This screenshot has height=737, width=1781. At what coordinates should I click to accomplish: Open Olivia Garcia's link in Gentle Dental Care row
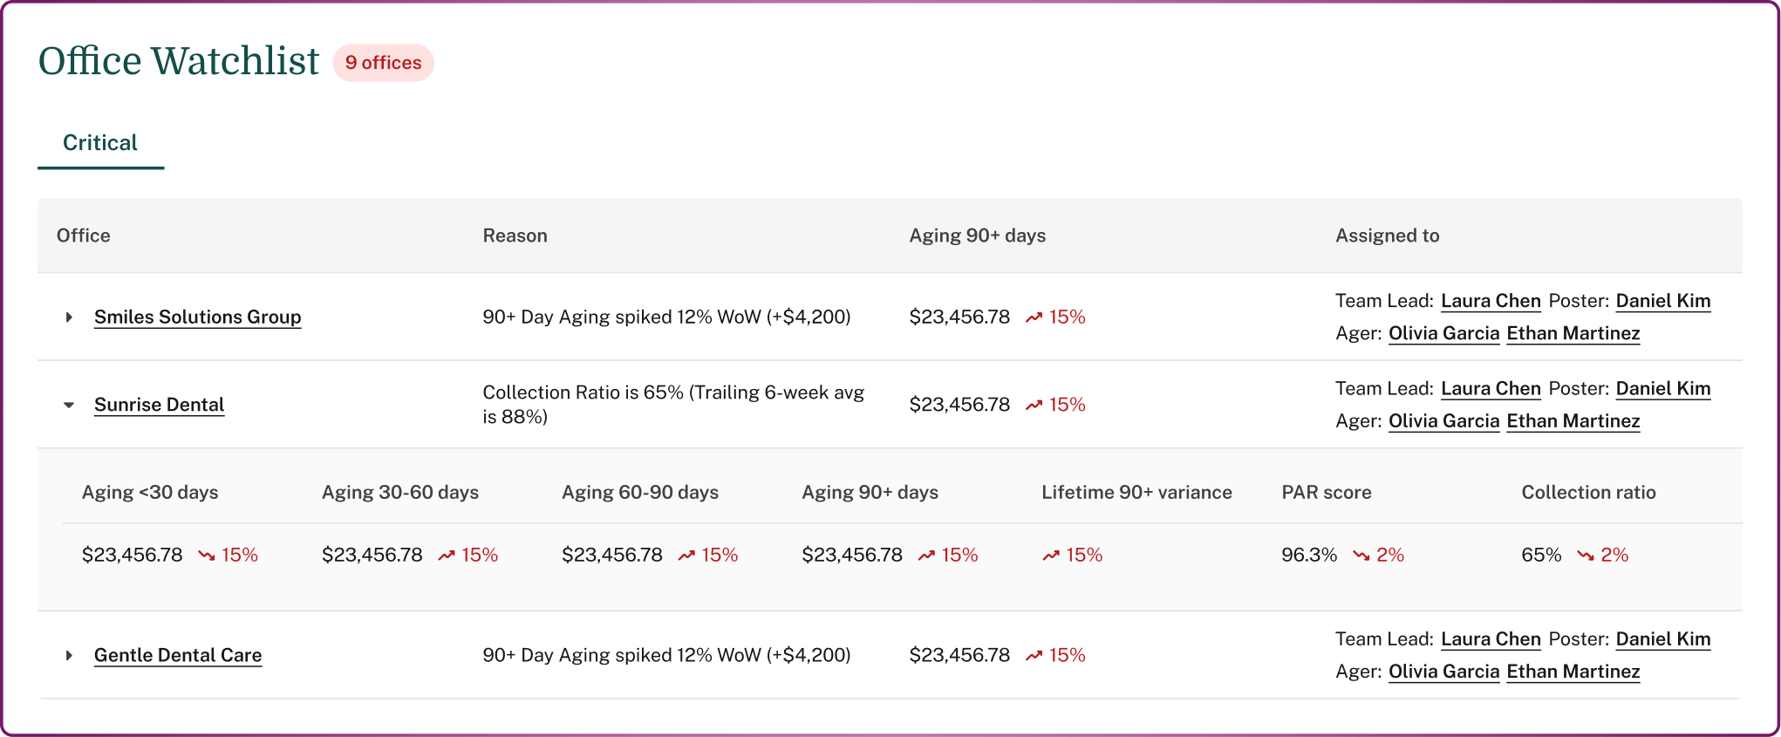(1443, 672)
